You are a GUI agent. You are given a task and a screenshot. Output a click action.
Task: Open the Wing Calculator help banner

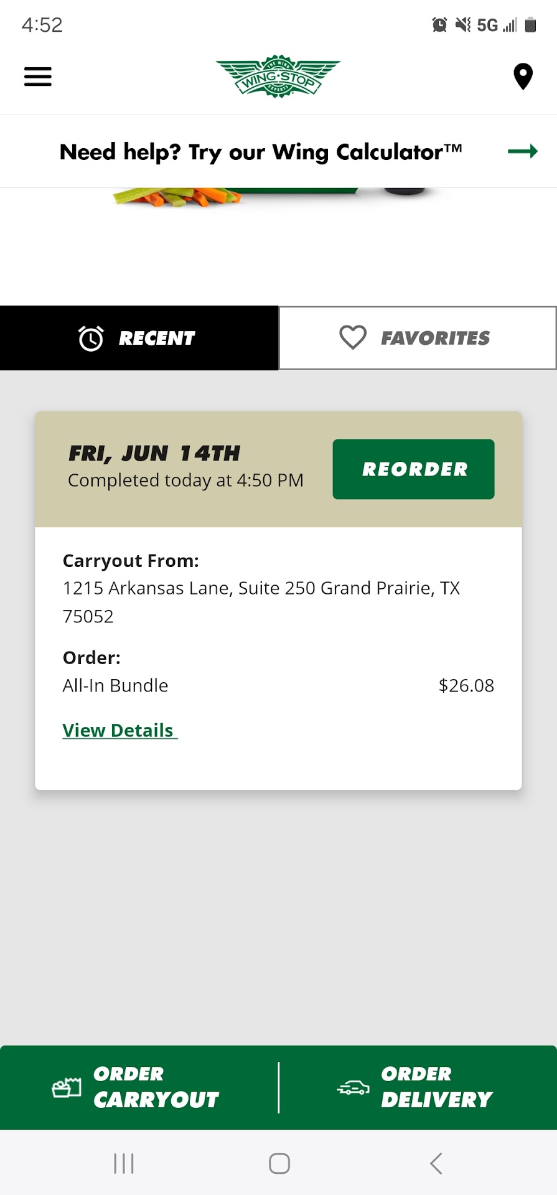coord(261,152)
